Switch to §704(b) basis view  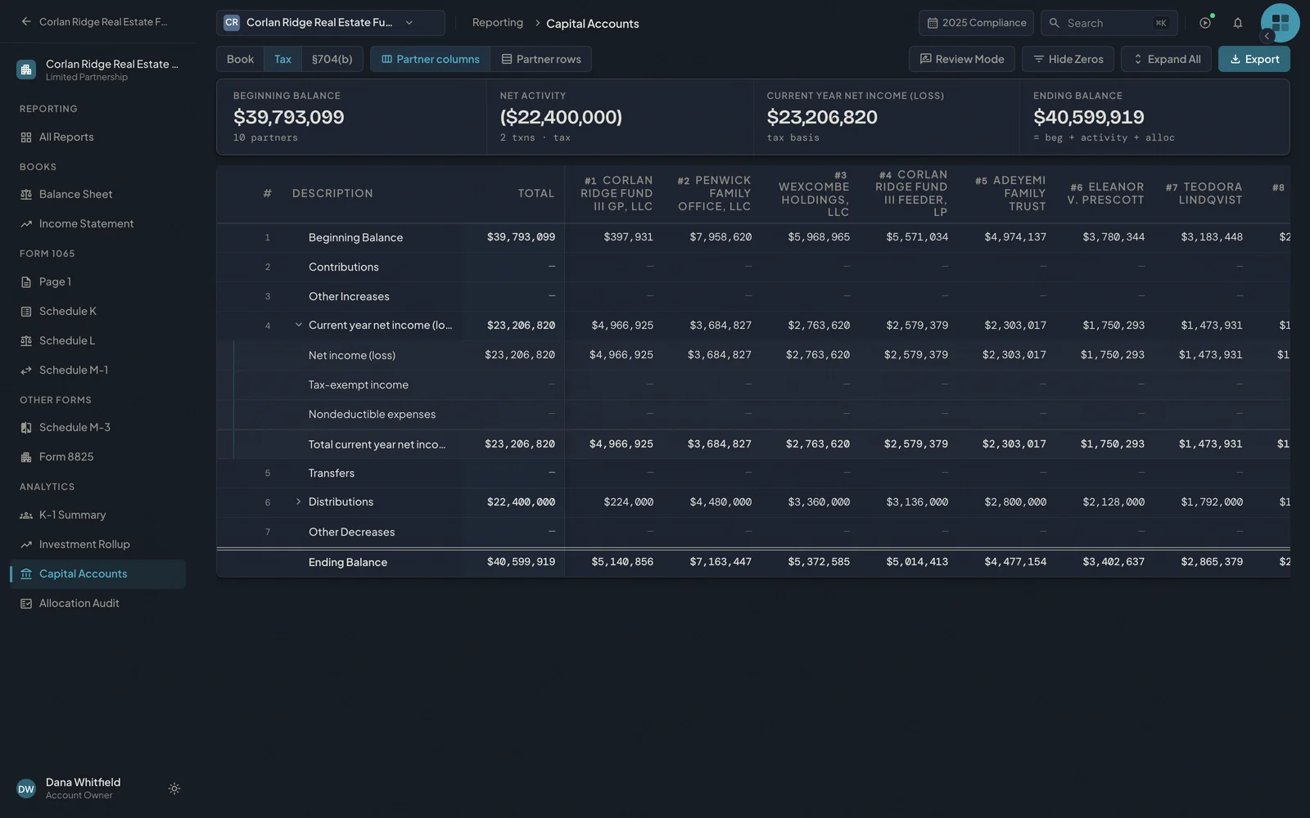click(x=332, y=59)
